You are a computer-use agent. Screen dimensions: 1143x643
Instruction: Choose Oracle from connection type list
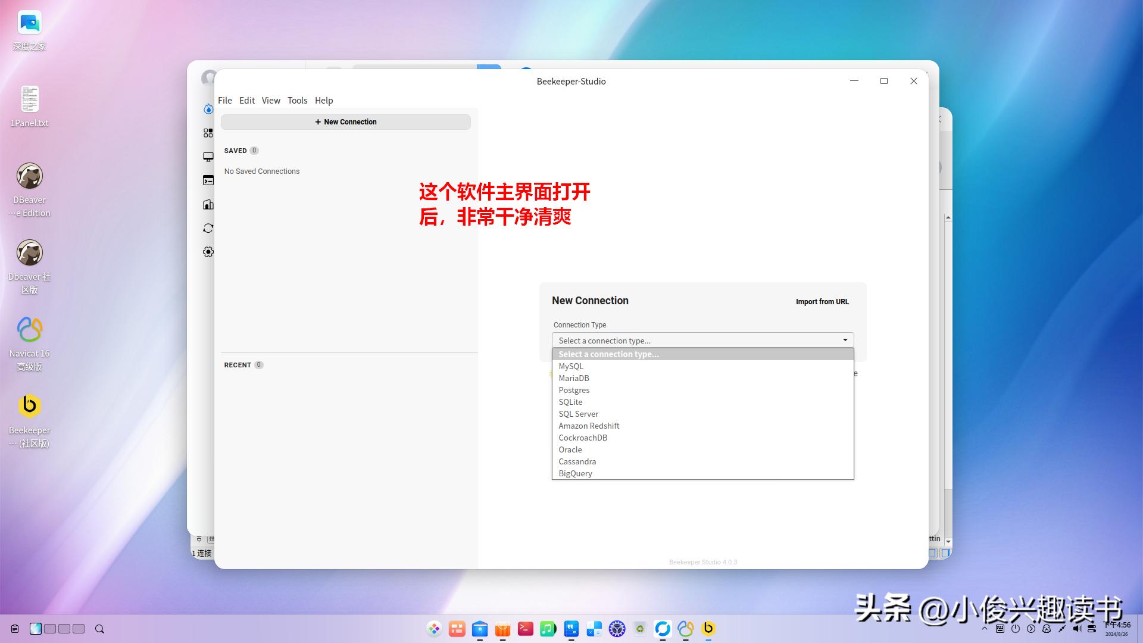(702, 450)
